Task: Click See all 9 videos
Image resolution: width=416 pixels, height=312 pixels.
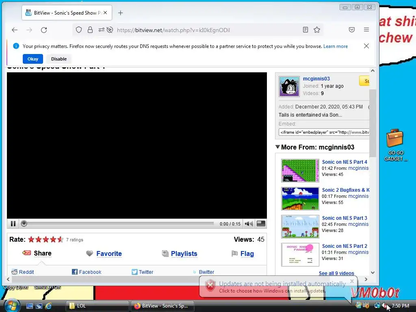Action: pyautogui.click(x=336, y=273)
